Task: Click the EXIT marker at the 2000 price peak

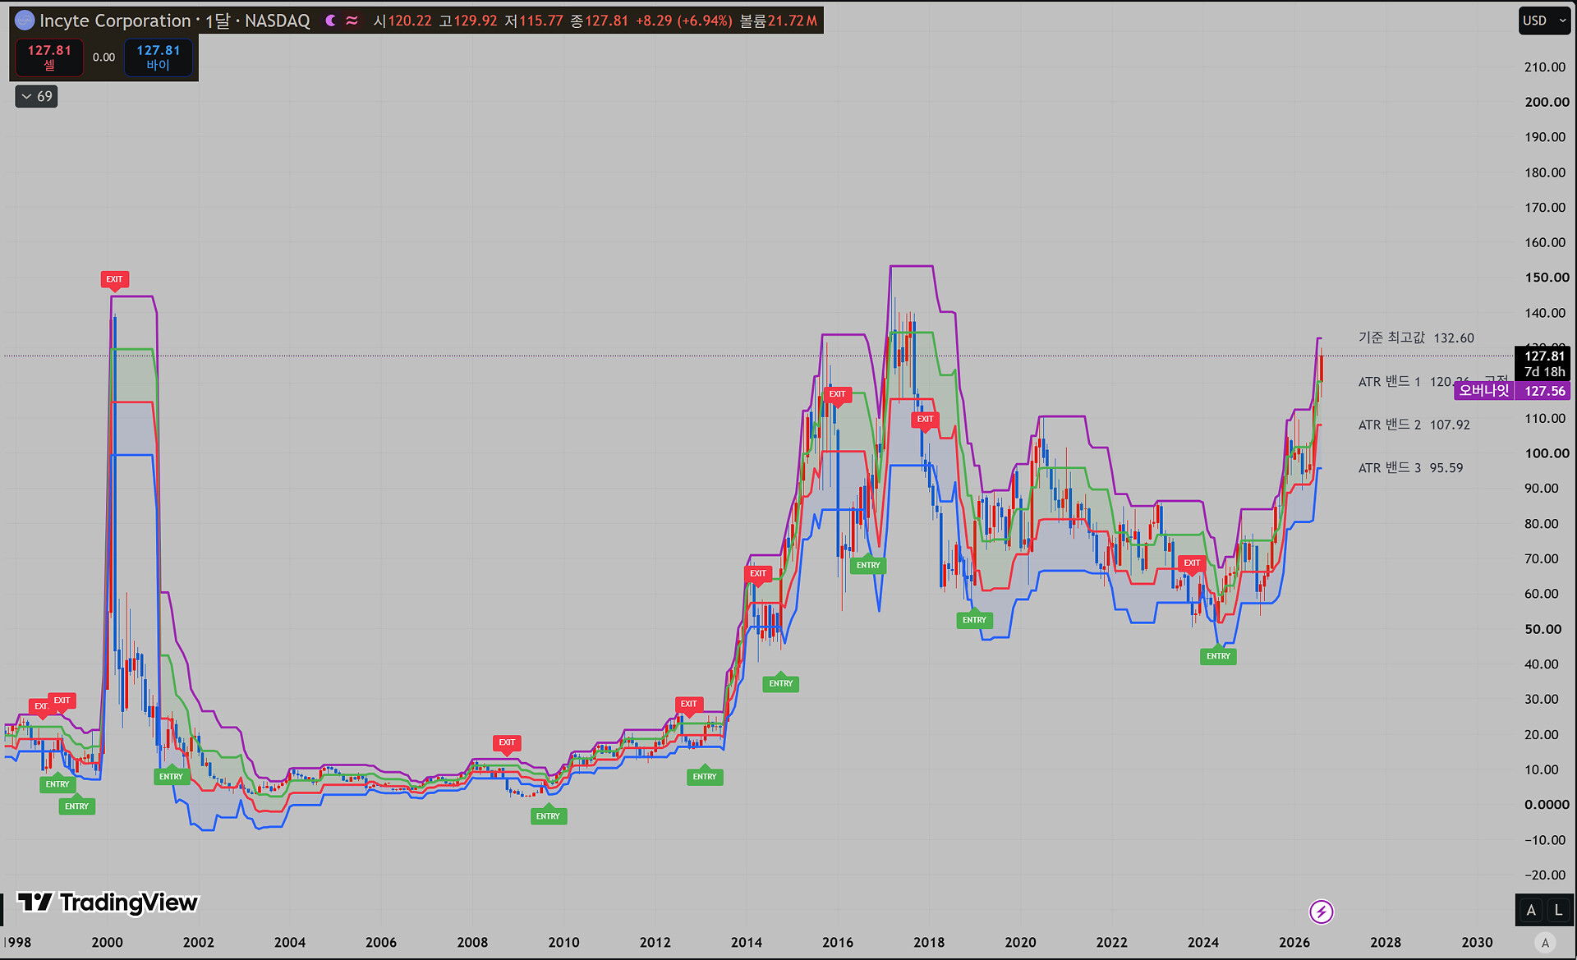Action: pyautogui.click(x=114, y=279)
